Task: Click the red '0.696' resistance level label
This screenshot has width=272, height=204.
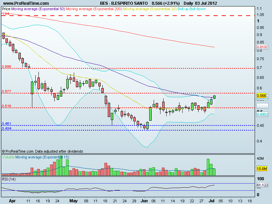Action: tap(6, 66)
